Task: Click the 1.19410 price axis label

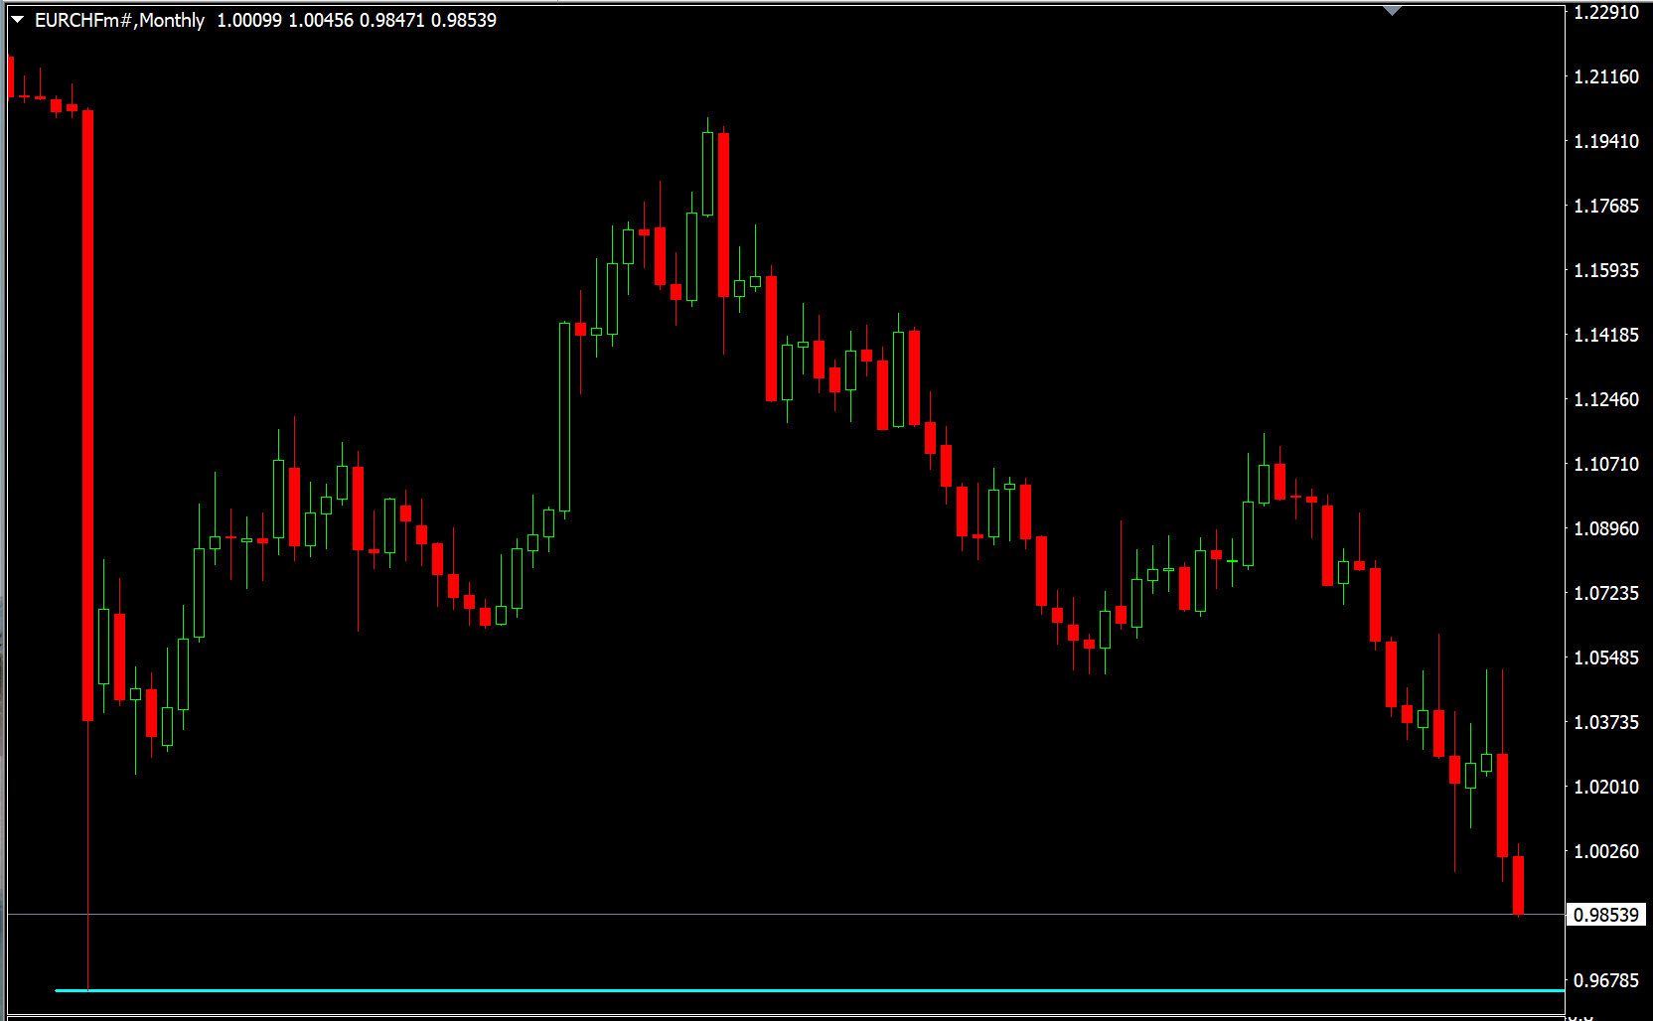Action: pos(1605,141)
